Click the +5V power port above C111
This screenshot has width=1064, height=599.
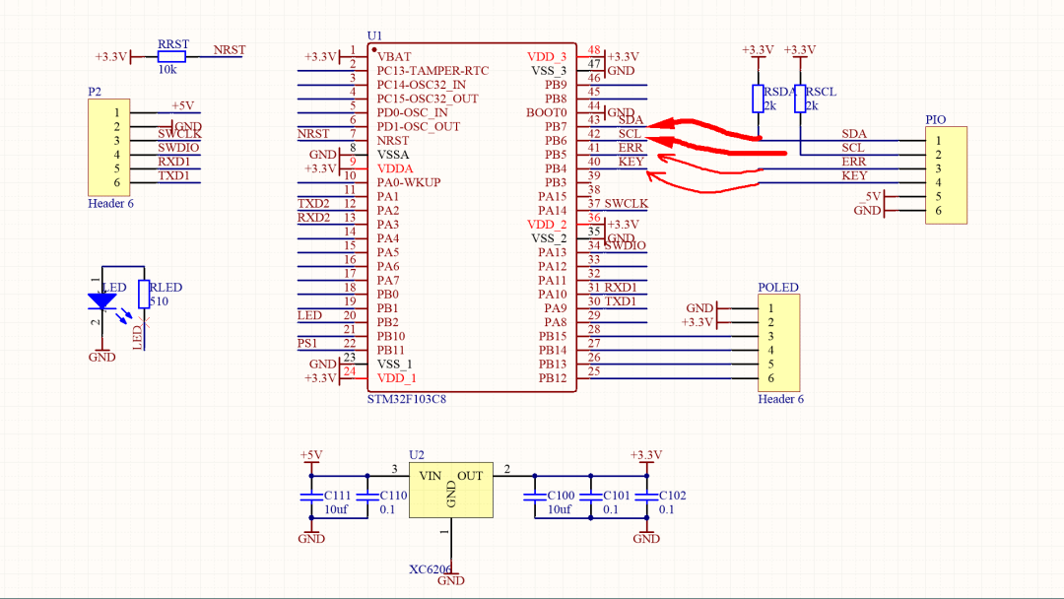[x=311, y=459]
